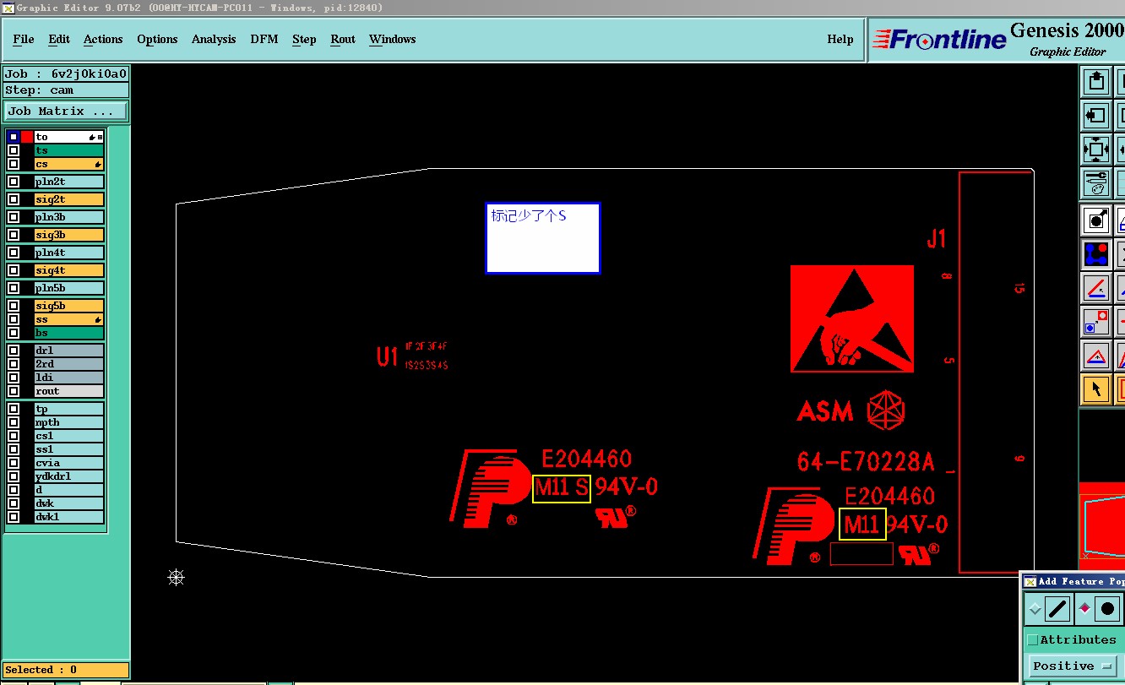Toggle visibility box of layer ss
1125x685 pixels.
pyautogui.click(x=14, y=319)
